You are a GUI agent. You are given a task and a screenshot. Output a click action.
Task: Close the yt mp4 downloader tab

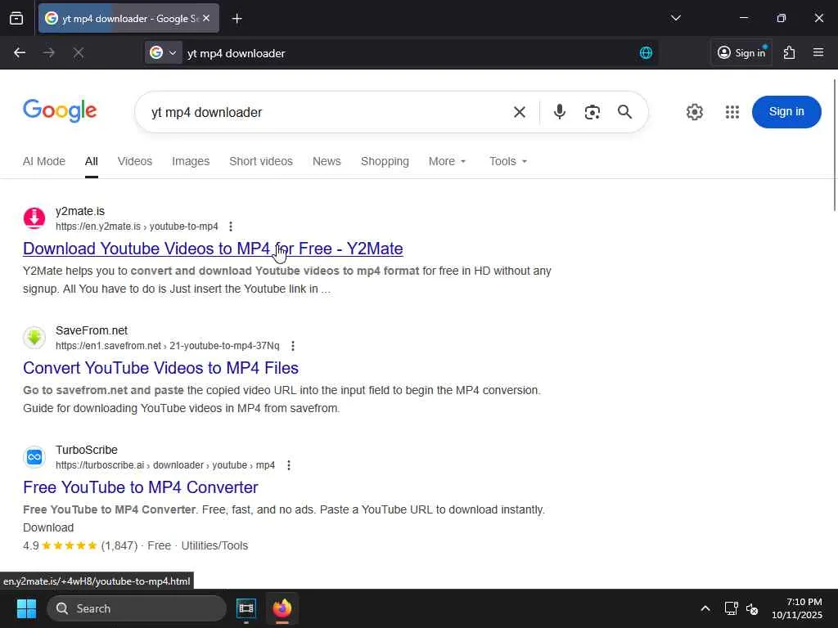[x=206, y=18]
